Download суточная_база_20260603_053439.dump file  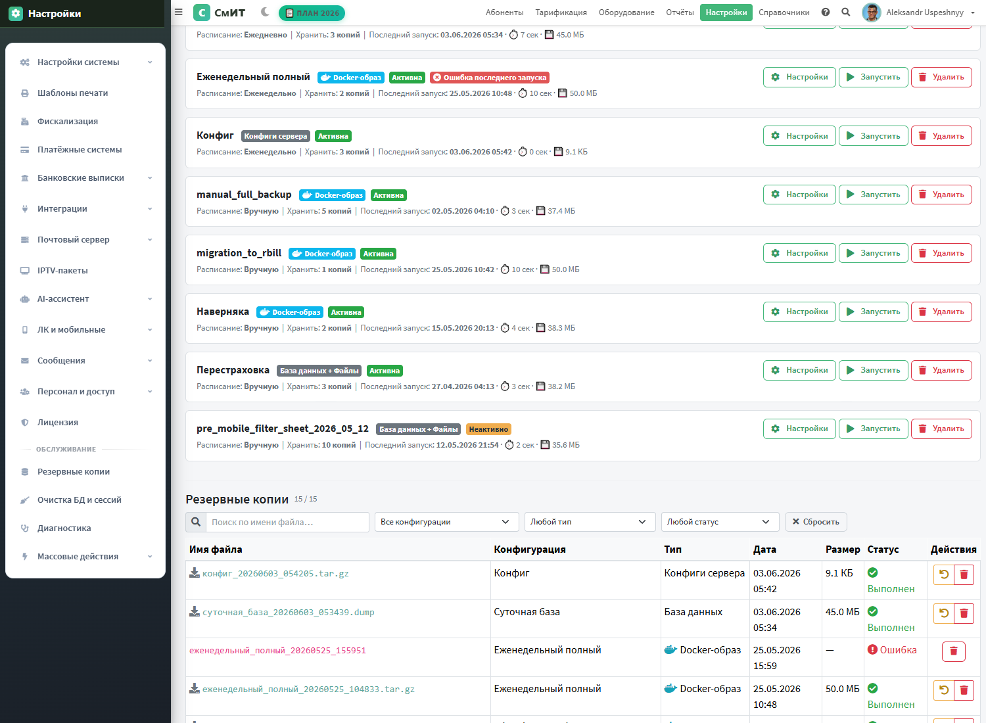[282, 613]
